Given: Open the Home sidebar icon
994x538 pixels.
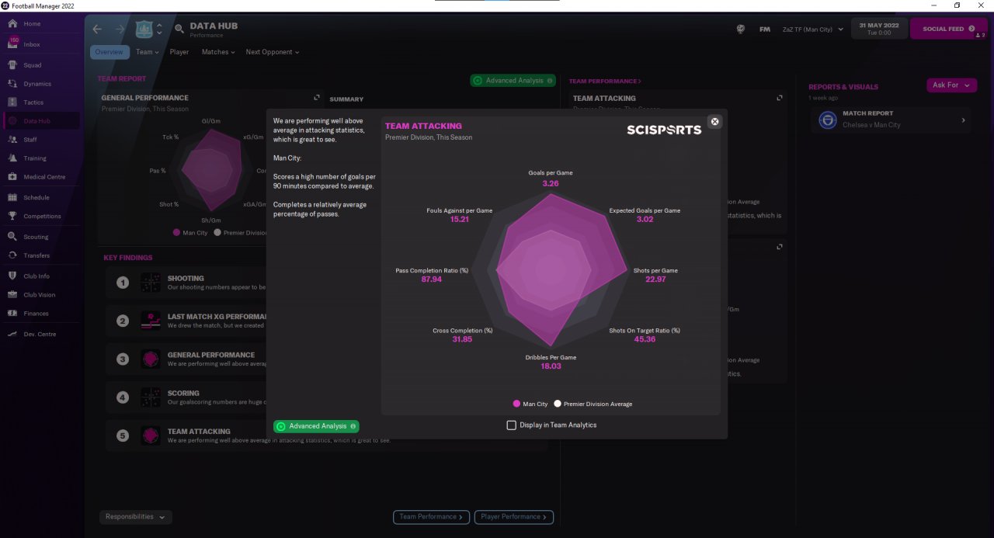Looking at the screenshot, I should (12, 23).
